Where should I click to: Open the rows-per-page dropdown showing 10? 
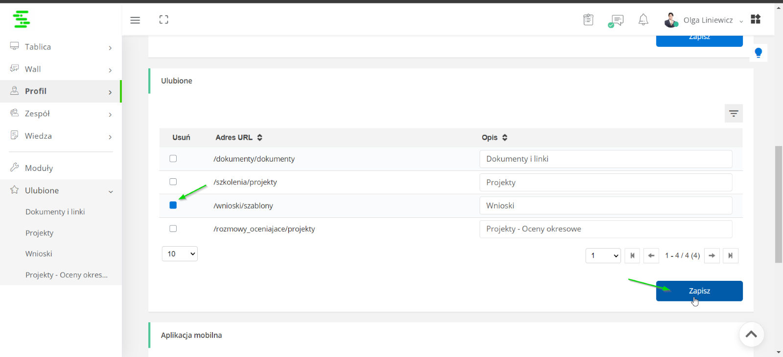180,253
